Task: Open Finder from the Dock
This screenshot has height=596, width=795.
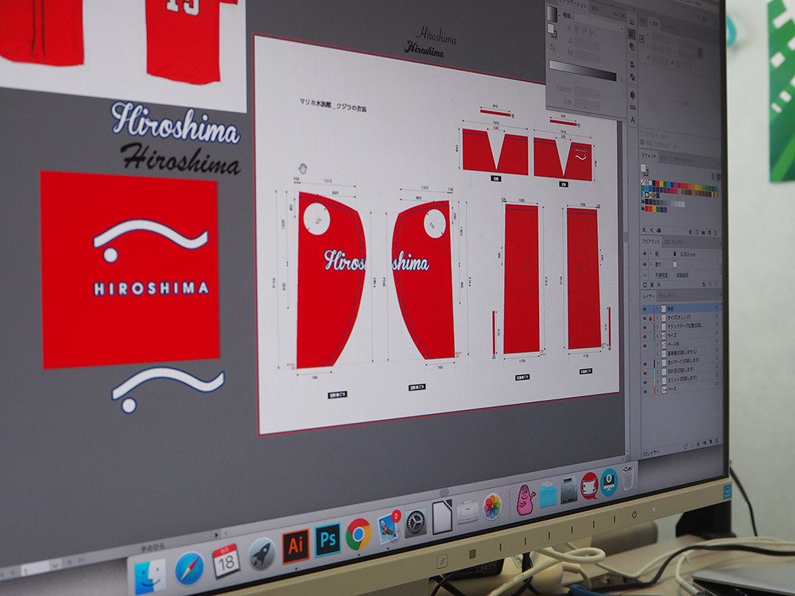Action: 150,575
